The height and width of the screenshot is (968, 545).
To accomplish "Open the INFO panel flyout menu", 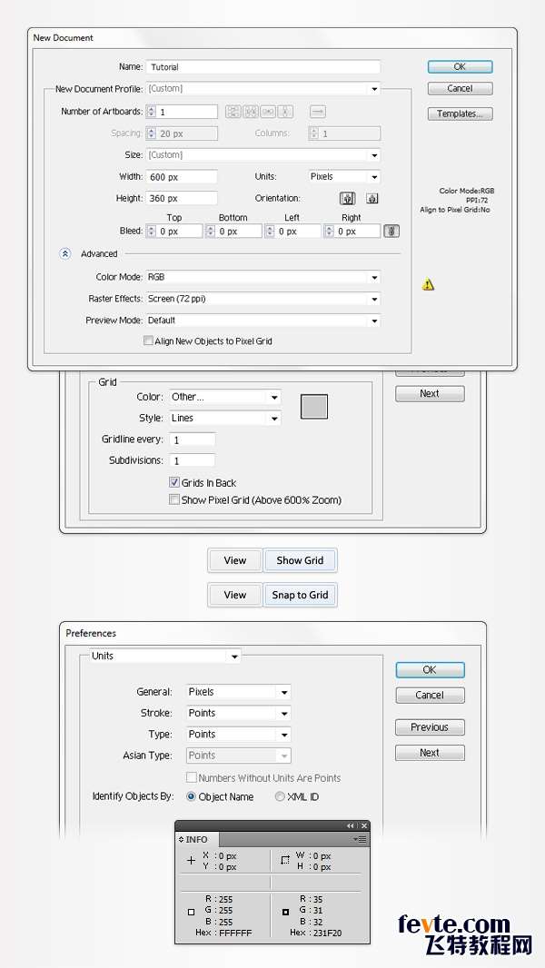I will pyautogui.click(x=362, y=840).
